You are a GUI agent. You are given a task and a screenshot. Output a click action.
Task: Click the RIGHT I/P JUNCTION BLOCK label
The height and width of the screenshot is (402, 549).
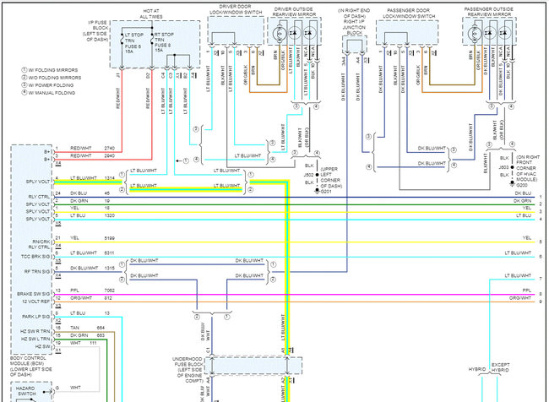tap(354, 27)
